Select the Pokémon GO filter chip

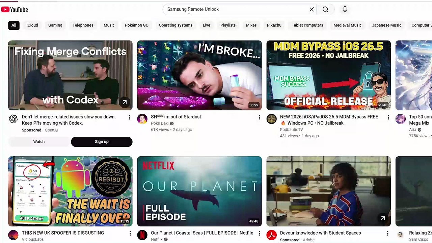(137, 25)
